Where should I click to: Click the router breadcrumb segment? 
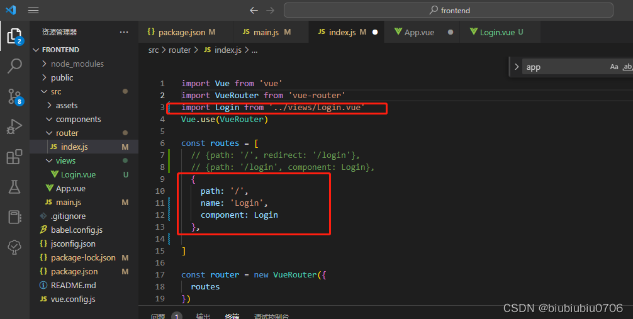point(179,50)
